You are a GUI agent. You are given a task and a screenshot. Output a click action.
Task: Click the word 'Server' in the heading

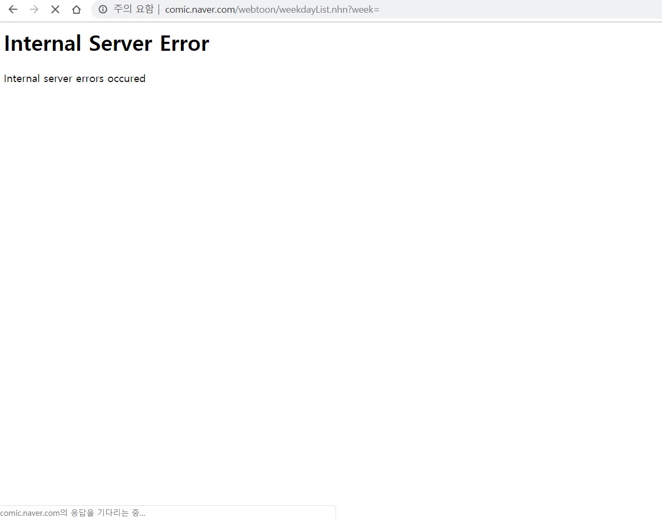121,44
